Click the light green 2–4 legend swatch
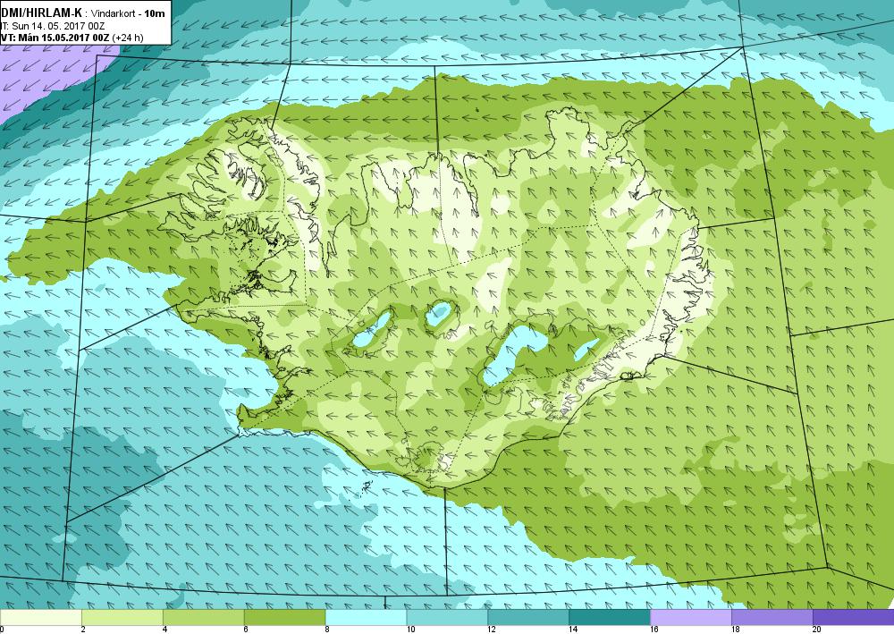This screenshot has height=634, width=894. click(x=122, y=617)
